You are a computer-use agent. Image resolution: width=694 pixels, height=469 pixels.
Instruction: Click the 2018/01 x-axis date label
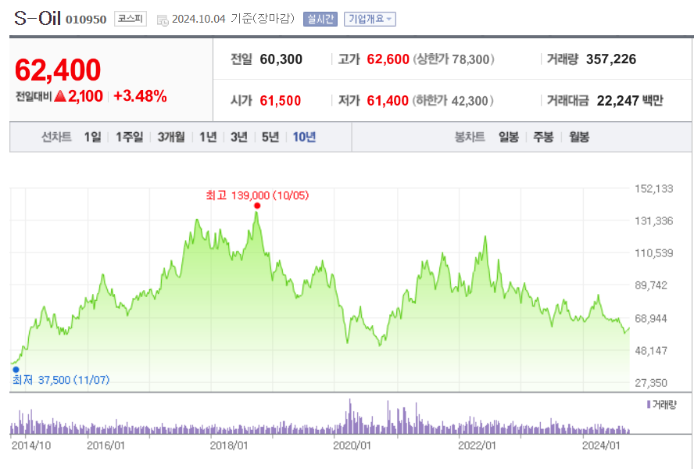click(229, 445)
